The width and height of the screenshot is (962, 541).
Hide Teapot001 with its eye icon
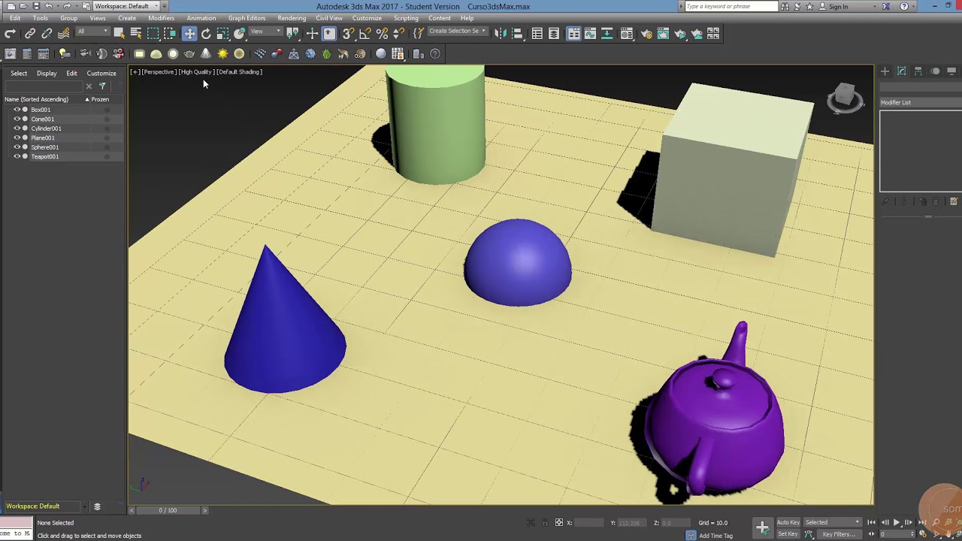click(x=17, y=156)
